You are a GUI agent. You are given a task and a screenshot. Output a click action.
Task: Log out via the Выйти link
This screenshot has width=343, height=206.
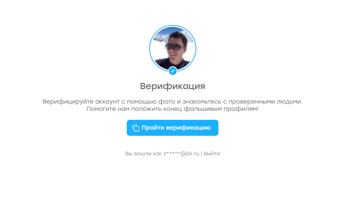click(212, 154)
